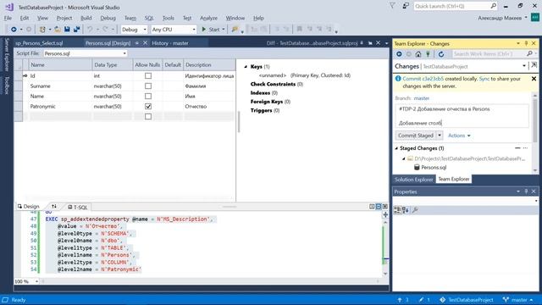Open the Changes page title dropdown

[524, 66]
